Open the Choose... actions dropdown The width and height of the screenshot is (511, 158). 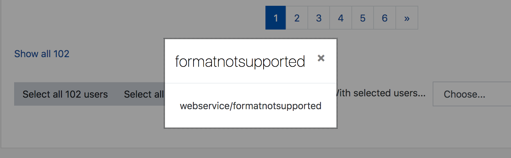(472, 94)
